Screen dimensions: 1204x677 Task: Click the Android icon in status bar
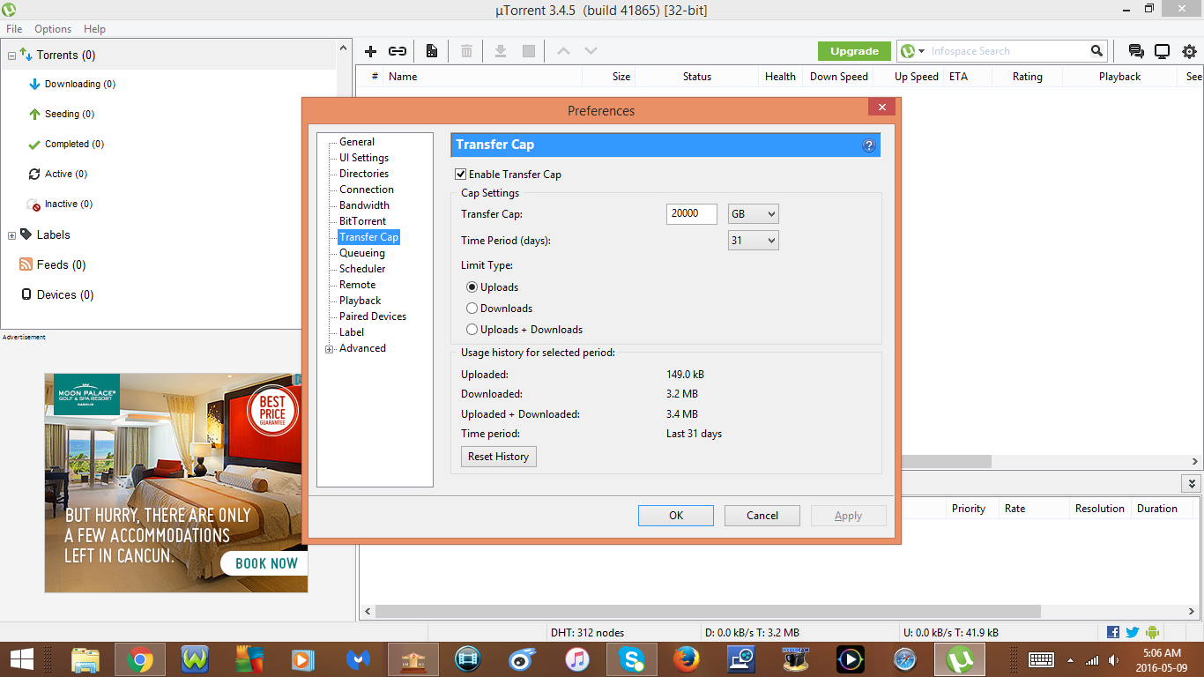[x=1152, y=632]
